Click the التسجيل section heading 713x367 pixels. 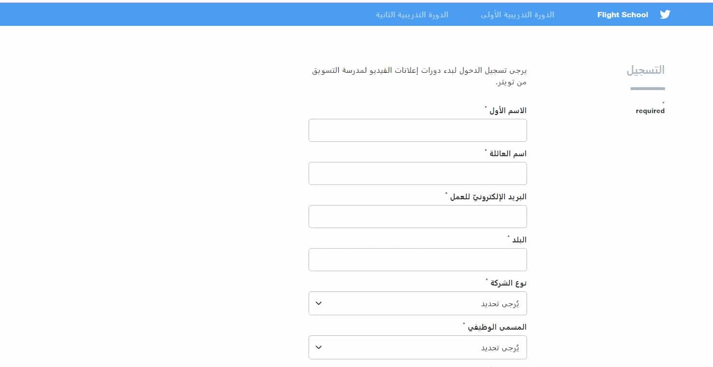(x=645, y=70)
